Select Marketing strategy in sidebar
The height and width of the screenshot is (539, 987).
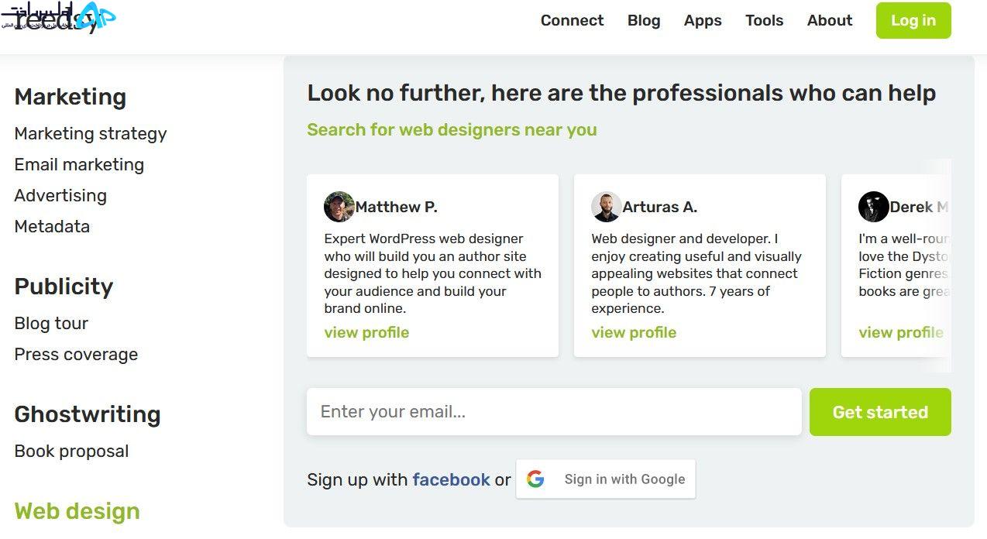click(91, 134)
